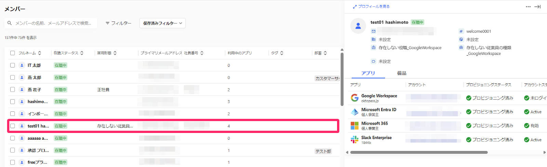
Task: Sort by タグ column arrows
Action: [282, 53]
